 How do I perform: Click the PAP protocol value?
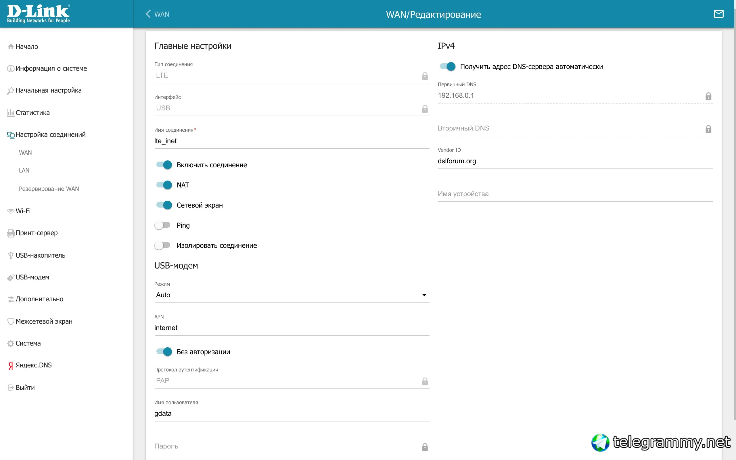click(x=163, y=381)
